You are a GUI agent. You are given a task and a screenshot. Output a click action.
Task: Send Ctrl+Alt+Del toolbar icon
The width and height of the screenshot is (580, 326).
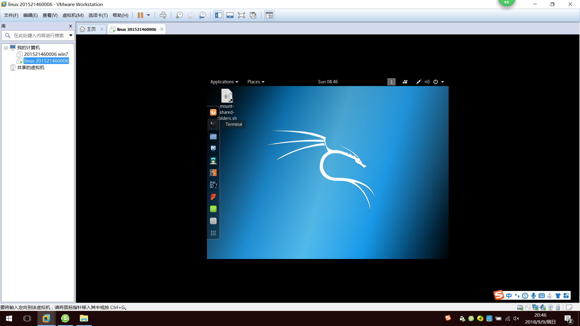pyautogui.click(x=163, y=15)
